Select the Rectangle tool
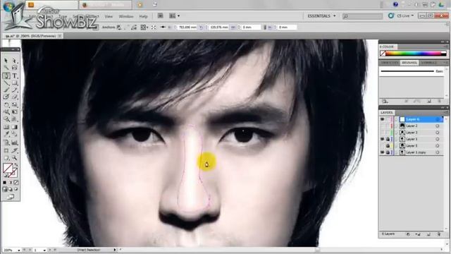Image resolution: width=451 pixels, height=254 pixels. click(15, 83)
